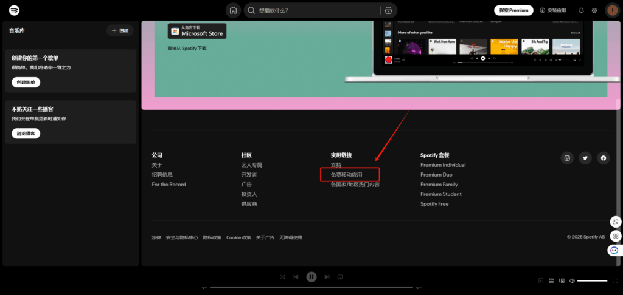This screenshot has height=295, width=623.
Task: Open 隐私政策 footer link
Action: click(x=212, y=237)
